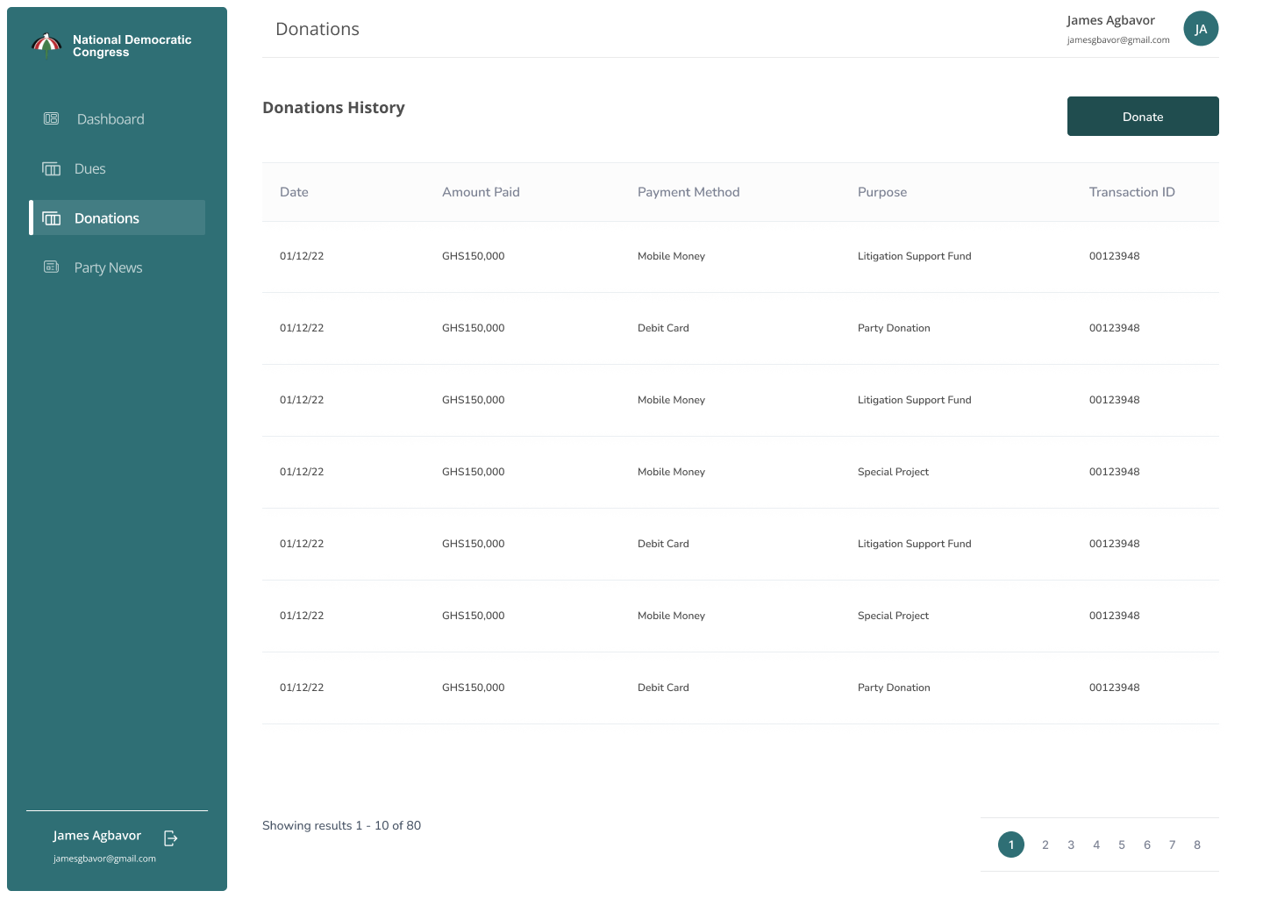Click the logout icon beside James Agbavor
Screen dimensions: 1263x898
171,838
